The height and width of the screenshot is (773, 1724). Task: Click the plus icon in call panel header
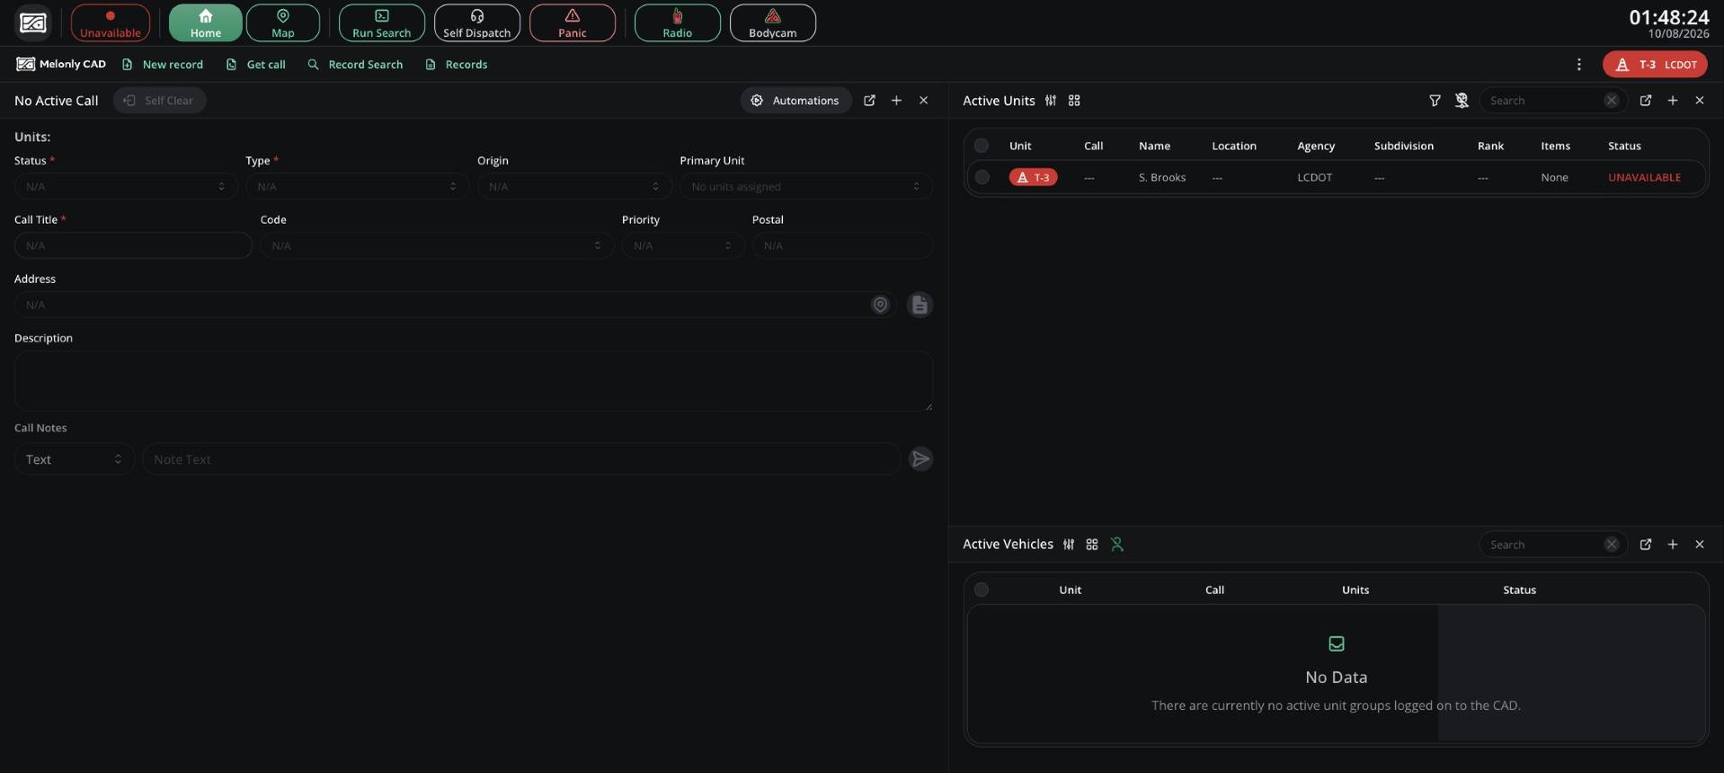tap(896, 101)
